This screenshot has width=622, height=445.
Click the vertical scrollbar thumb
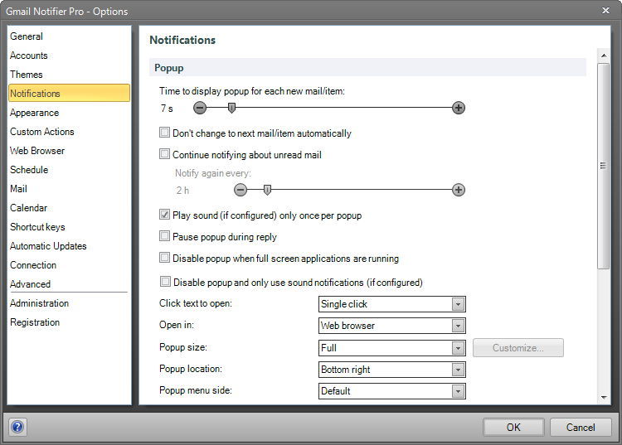[604, 166]
